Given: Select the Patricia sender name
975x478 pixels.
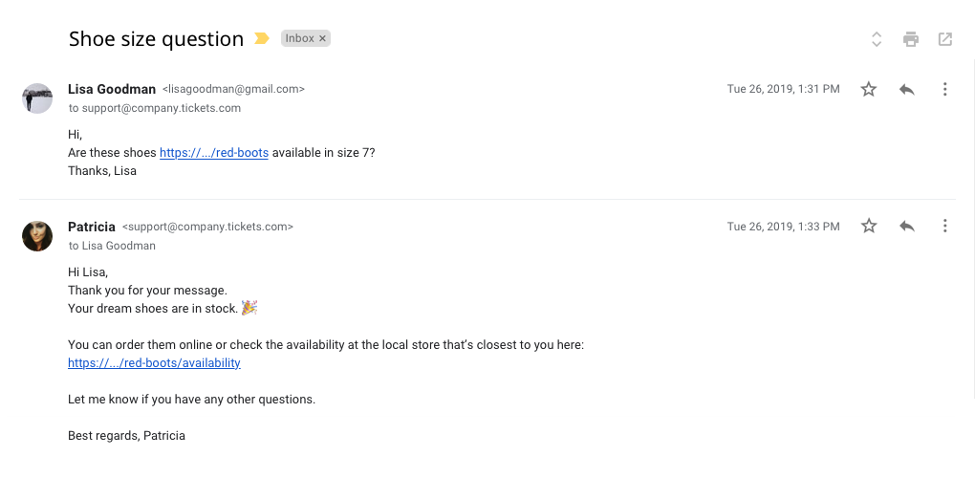Looking at the screenshot, I should 92,227.
